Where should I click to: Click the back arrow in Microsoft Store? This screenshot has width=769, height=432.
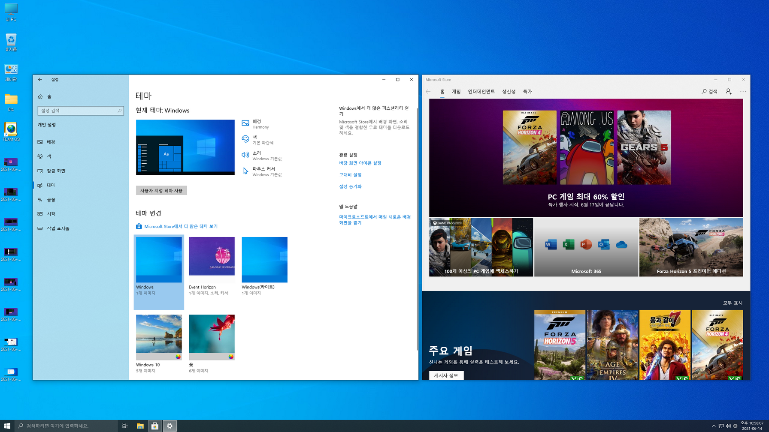[x=428, y=91]
